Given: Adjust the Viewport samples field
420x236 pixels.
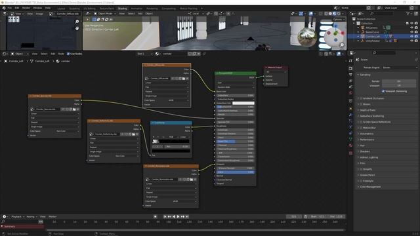Looking at the screenshot, I should click(x=399, y=86).
